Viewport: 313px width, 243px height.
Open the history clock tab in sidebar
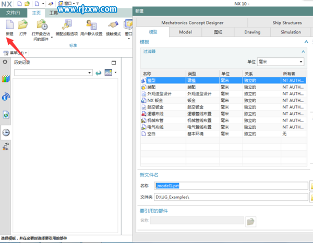point(6,132)
